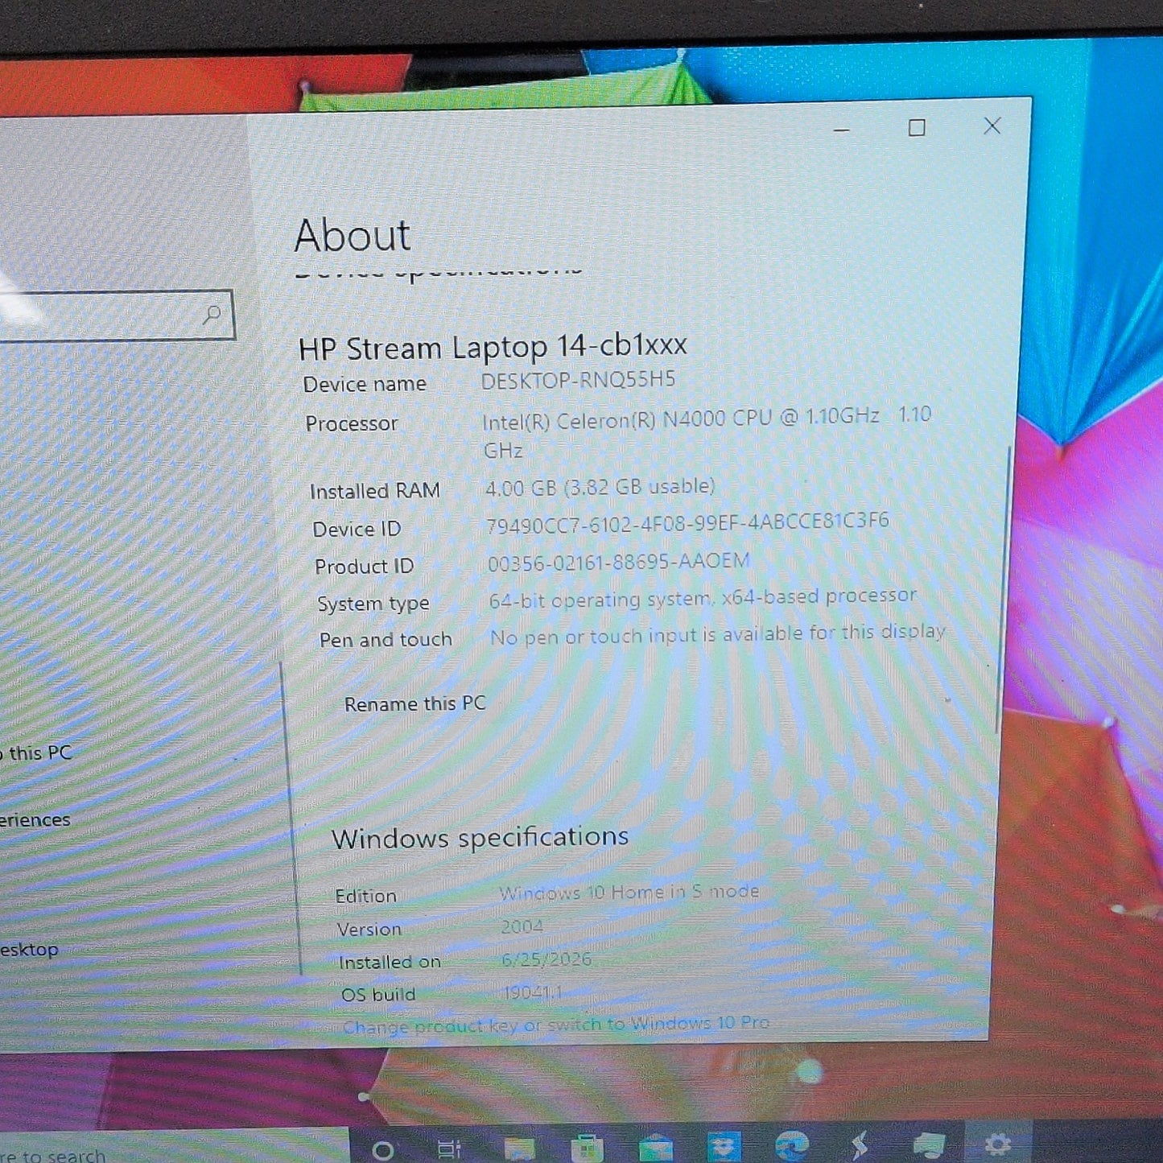
Task: Click the Installed RAM label
Action: click(375, 491)
